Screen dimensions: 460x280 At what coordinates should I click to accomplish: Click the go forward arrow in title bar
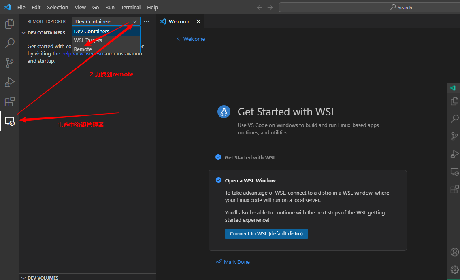270,7
